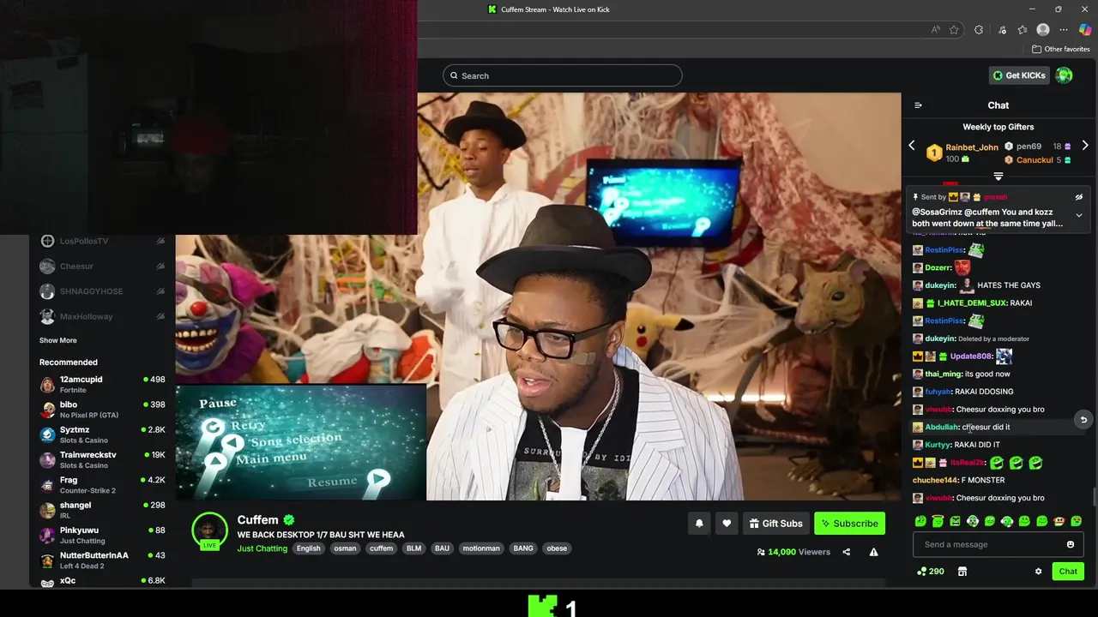Open chat settings gear
Image resolution: width=1098 pixels, height=617 pixels.
coord(1038,572)
